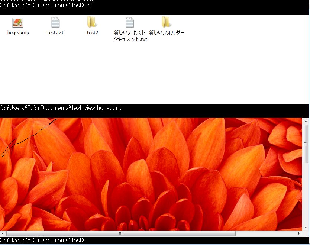Image resolution: width=310 pixels, height=245 pixels.
Task: Click the 'view hoge.bmp' command line
Action: coord(61,108)
